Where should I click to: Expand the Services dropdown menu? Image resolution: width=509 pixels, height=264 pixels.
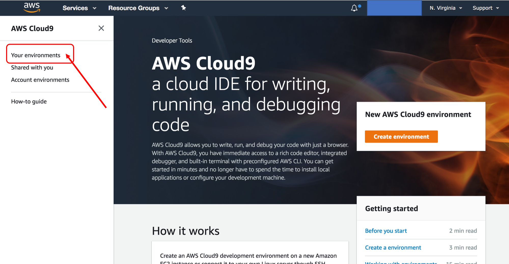(79, 8)
